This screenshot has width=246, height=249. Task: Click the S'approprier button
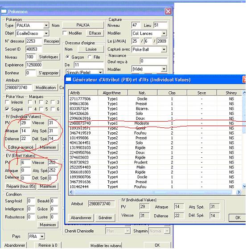[49, 73]
